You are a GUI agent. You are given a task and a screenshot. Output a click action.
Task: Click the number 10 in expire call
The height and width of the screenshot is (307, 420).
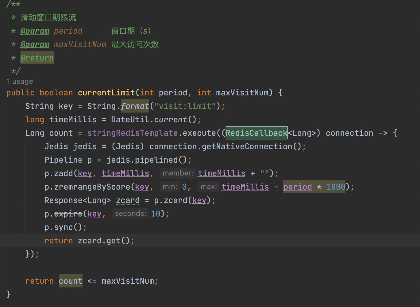tap(156, 214)
